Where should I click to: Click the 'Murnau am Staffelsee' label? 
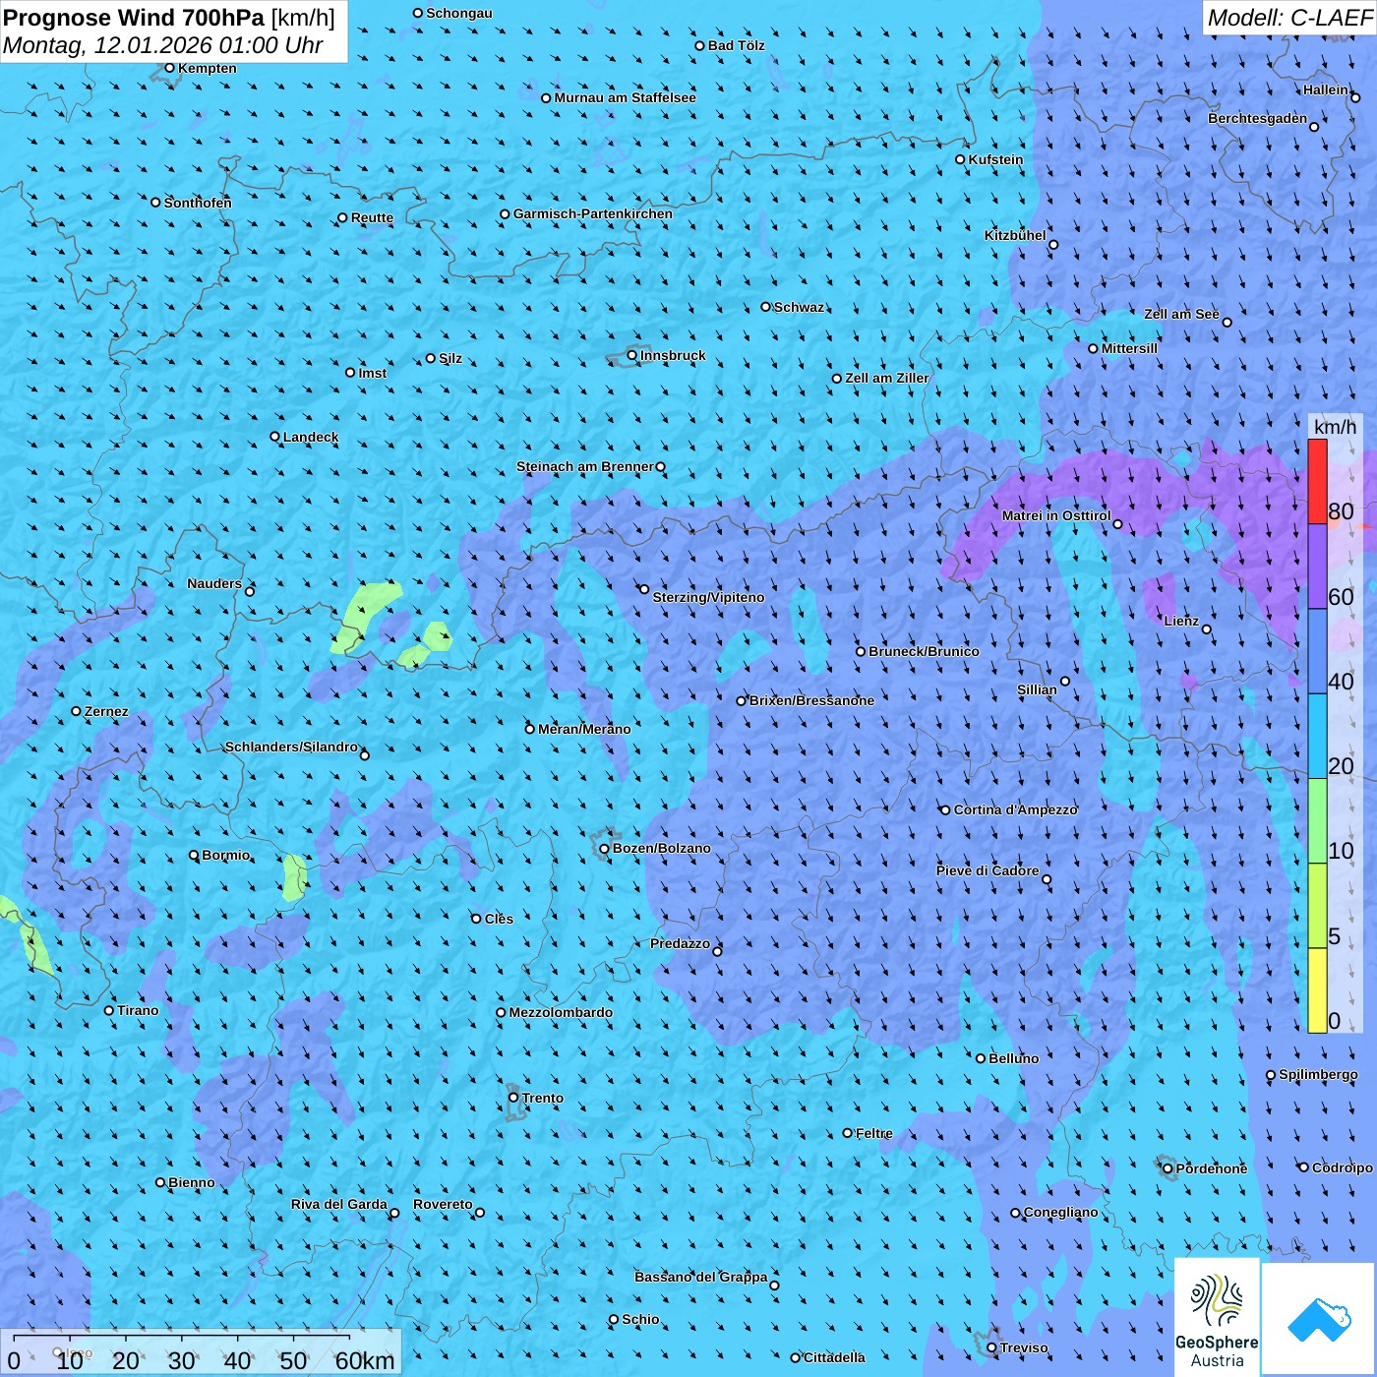pyautogui.click(x=625, y=97)
